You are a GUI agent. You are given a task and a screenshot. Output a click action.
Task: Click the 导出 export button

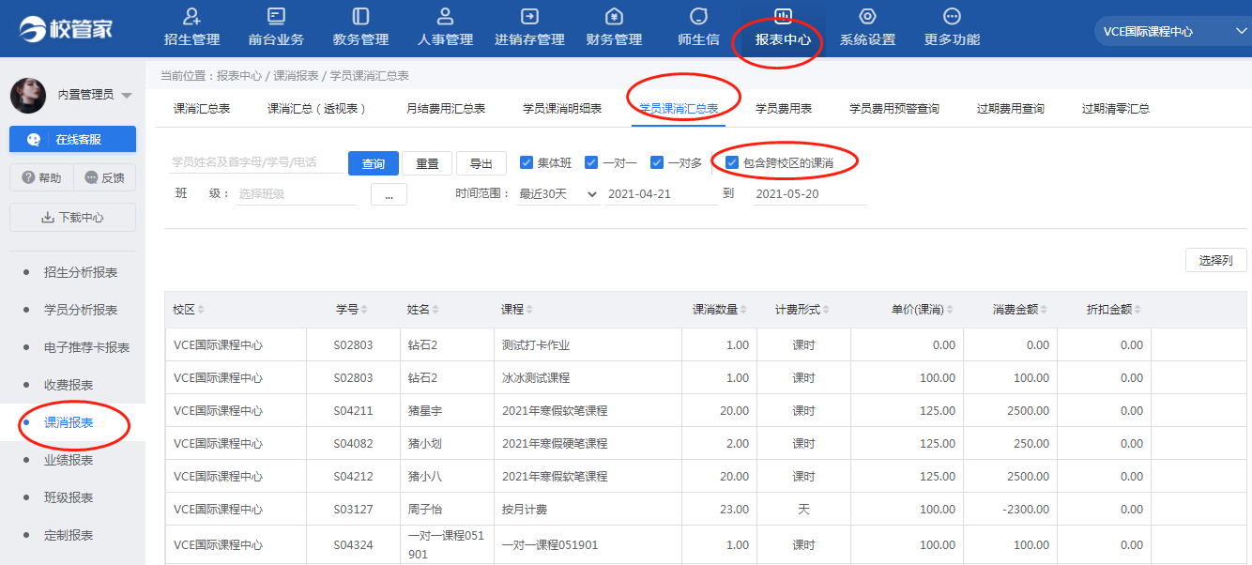click(481, 163)
